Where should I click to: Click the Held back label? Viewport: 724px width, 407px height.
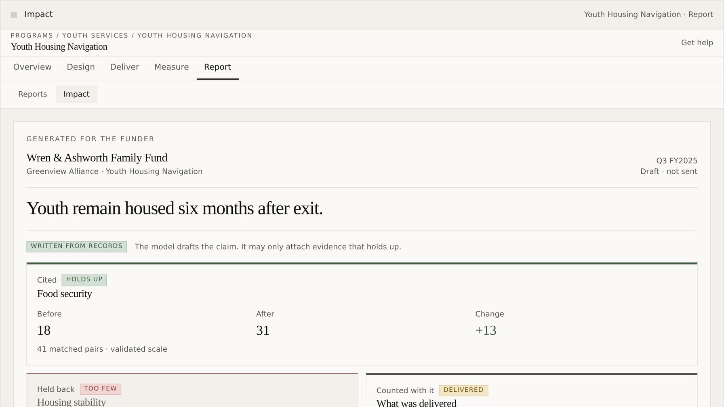56,389
